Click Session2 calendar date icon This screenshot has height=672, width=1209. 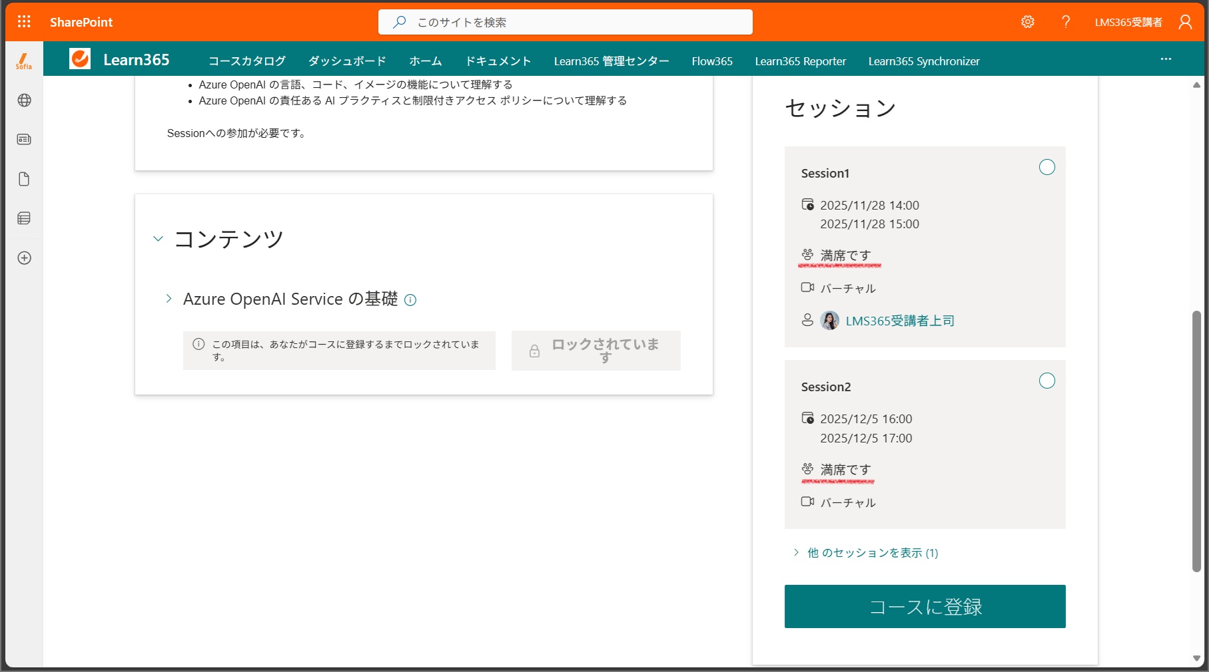pos(807,418)
